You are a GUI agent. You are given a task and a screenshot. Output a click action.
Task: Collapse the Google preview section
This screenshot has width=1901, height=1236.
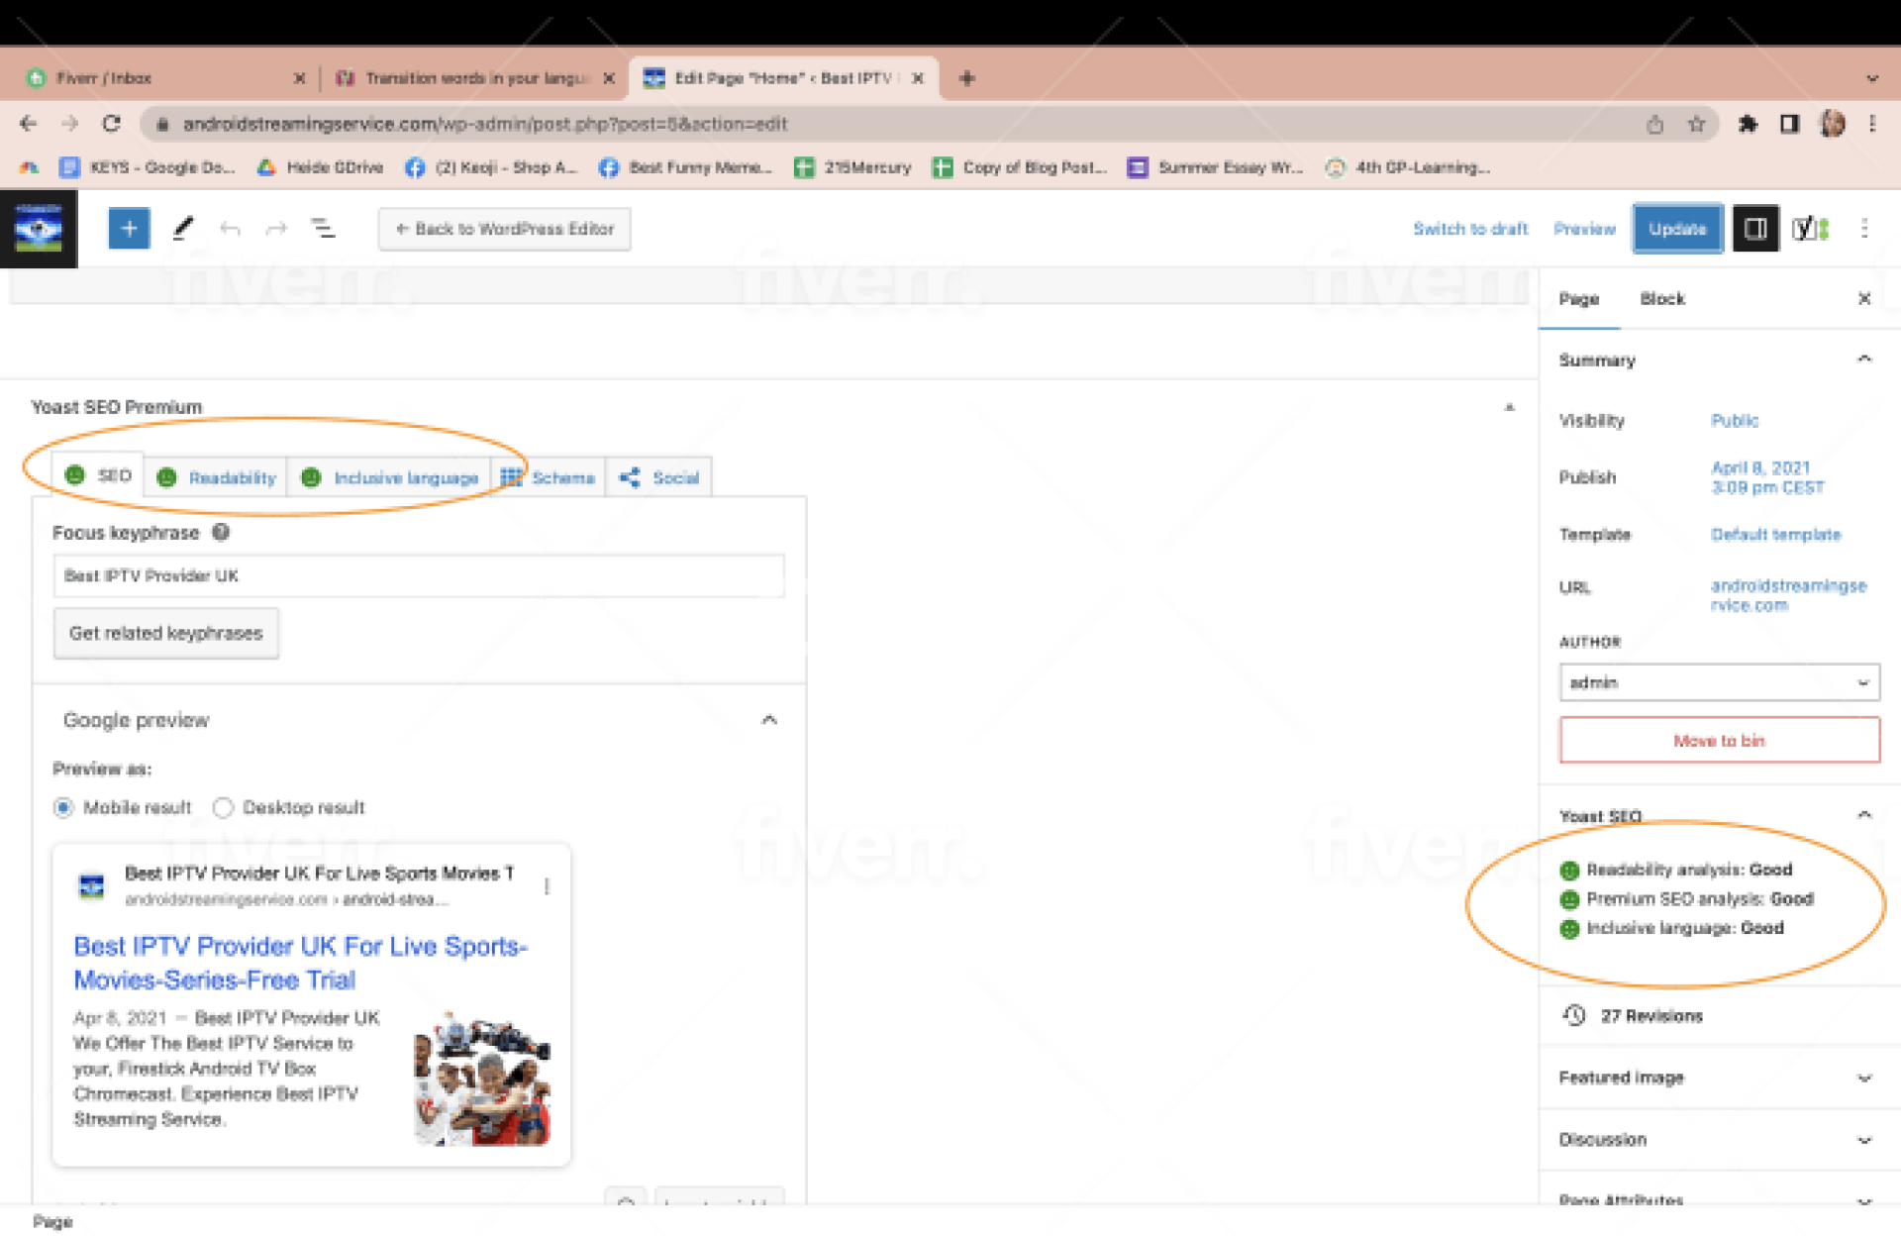click(768, 720)
